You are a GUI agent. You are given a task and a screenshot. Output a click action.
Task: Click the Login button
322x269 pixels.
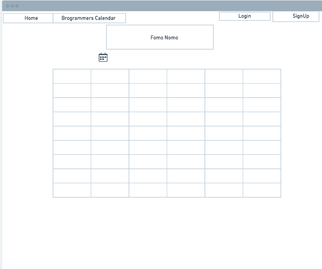(x=245, y=16)
